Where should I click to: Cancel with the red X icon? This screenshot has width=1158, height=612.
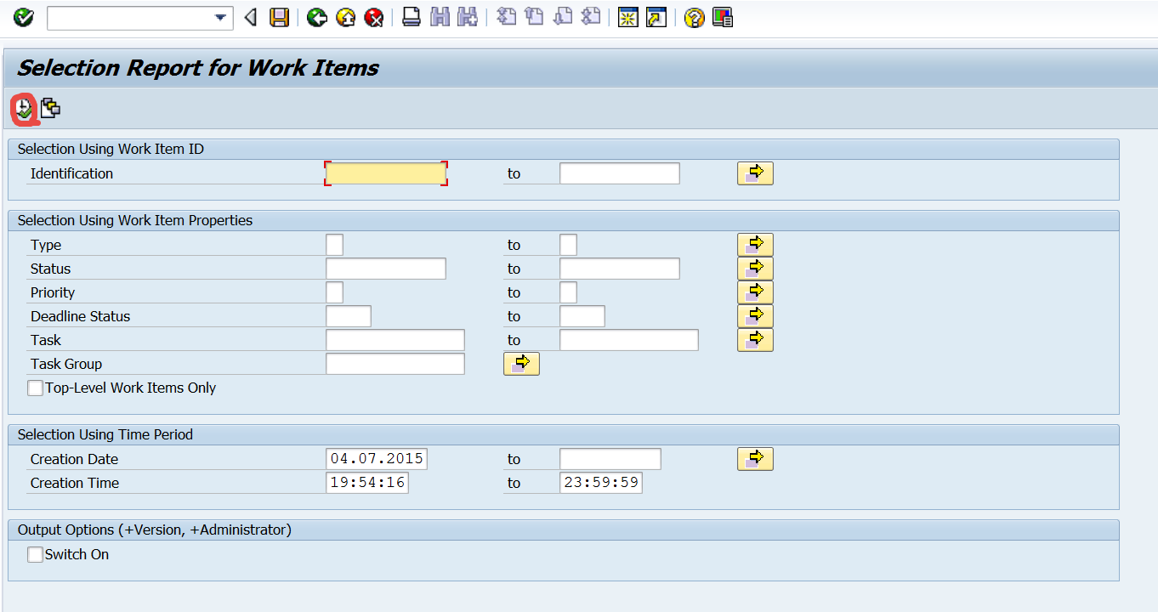pos(372,17)
